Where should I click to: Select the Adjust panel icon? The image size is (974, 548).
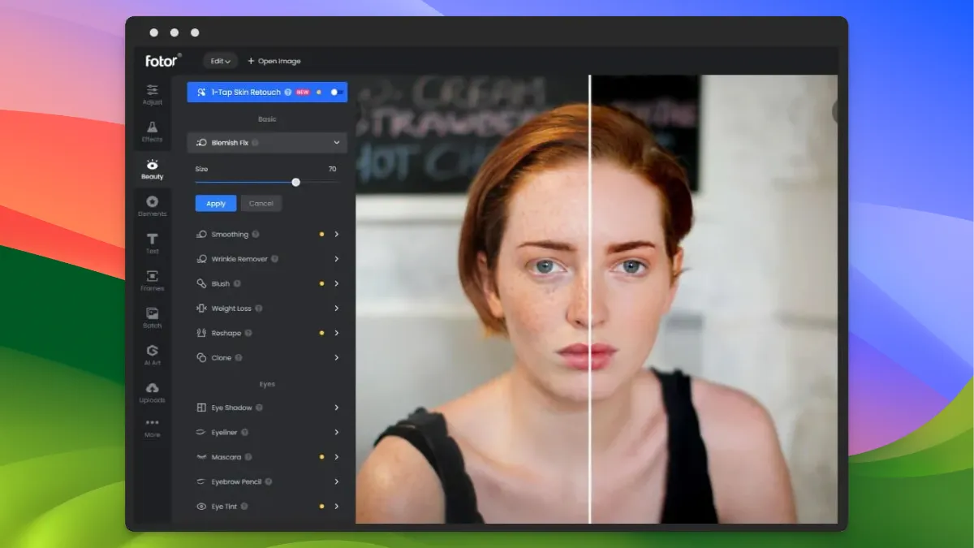[152, 95]
